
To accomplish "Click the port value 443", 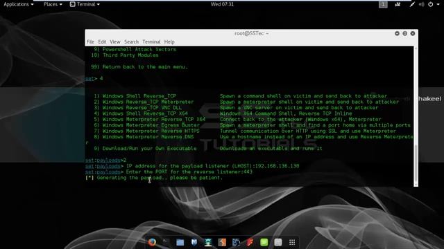I will [248, 172].
